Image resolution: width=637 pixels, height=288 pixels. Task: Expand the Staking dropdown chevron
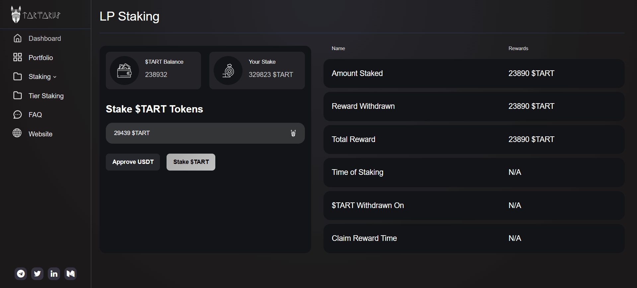coord(55,77)
